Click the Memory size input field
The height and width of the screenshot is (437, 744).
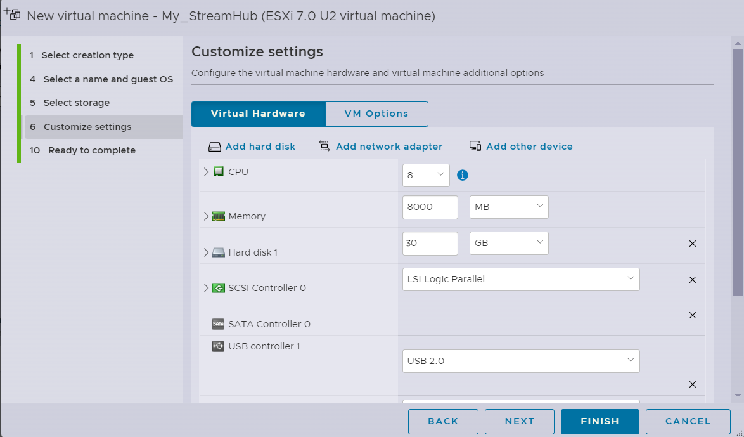click(430, 207)
